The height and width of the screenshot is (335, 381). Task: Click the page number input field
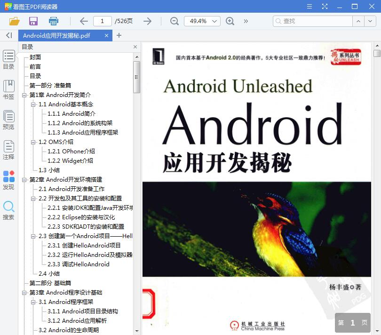pos(102,21)
